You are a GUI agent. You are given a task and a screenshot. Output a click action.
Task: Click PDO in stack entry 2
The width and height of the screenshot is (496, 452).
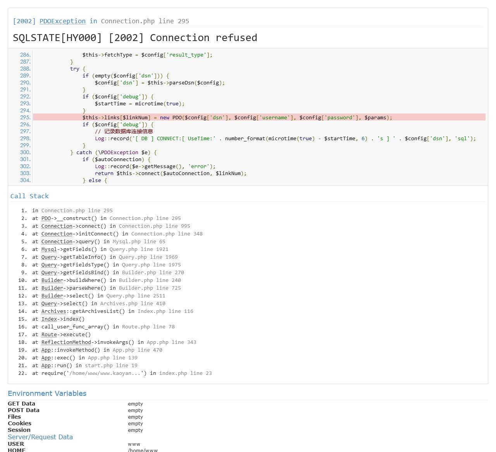pos(46,218)
